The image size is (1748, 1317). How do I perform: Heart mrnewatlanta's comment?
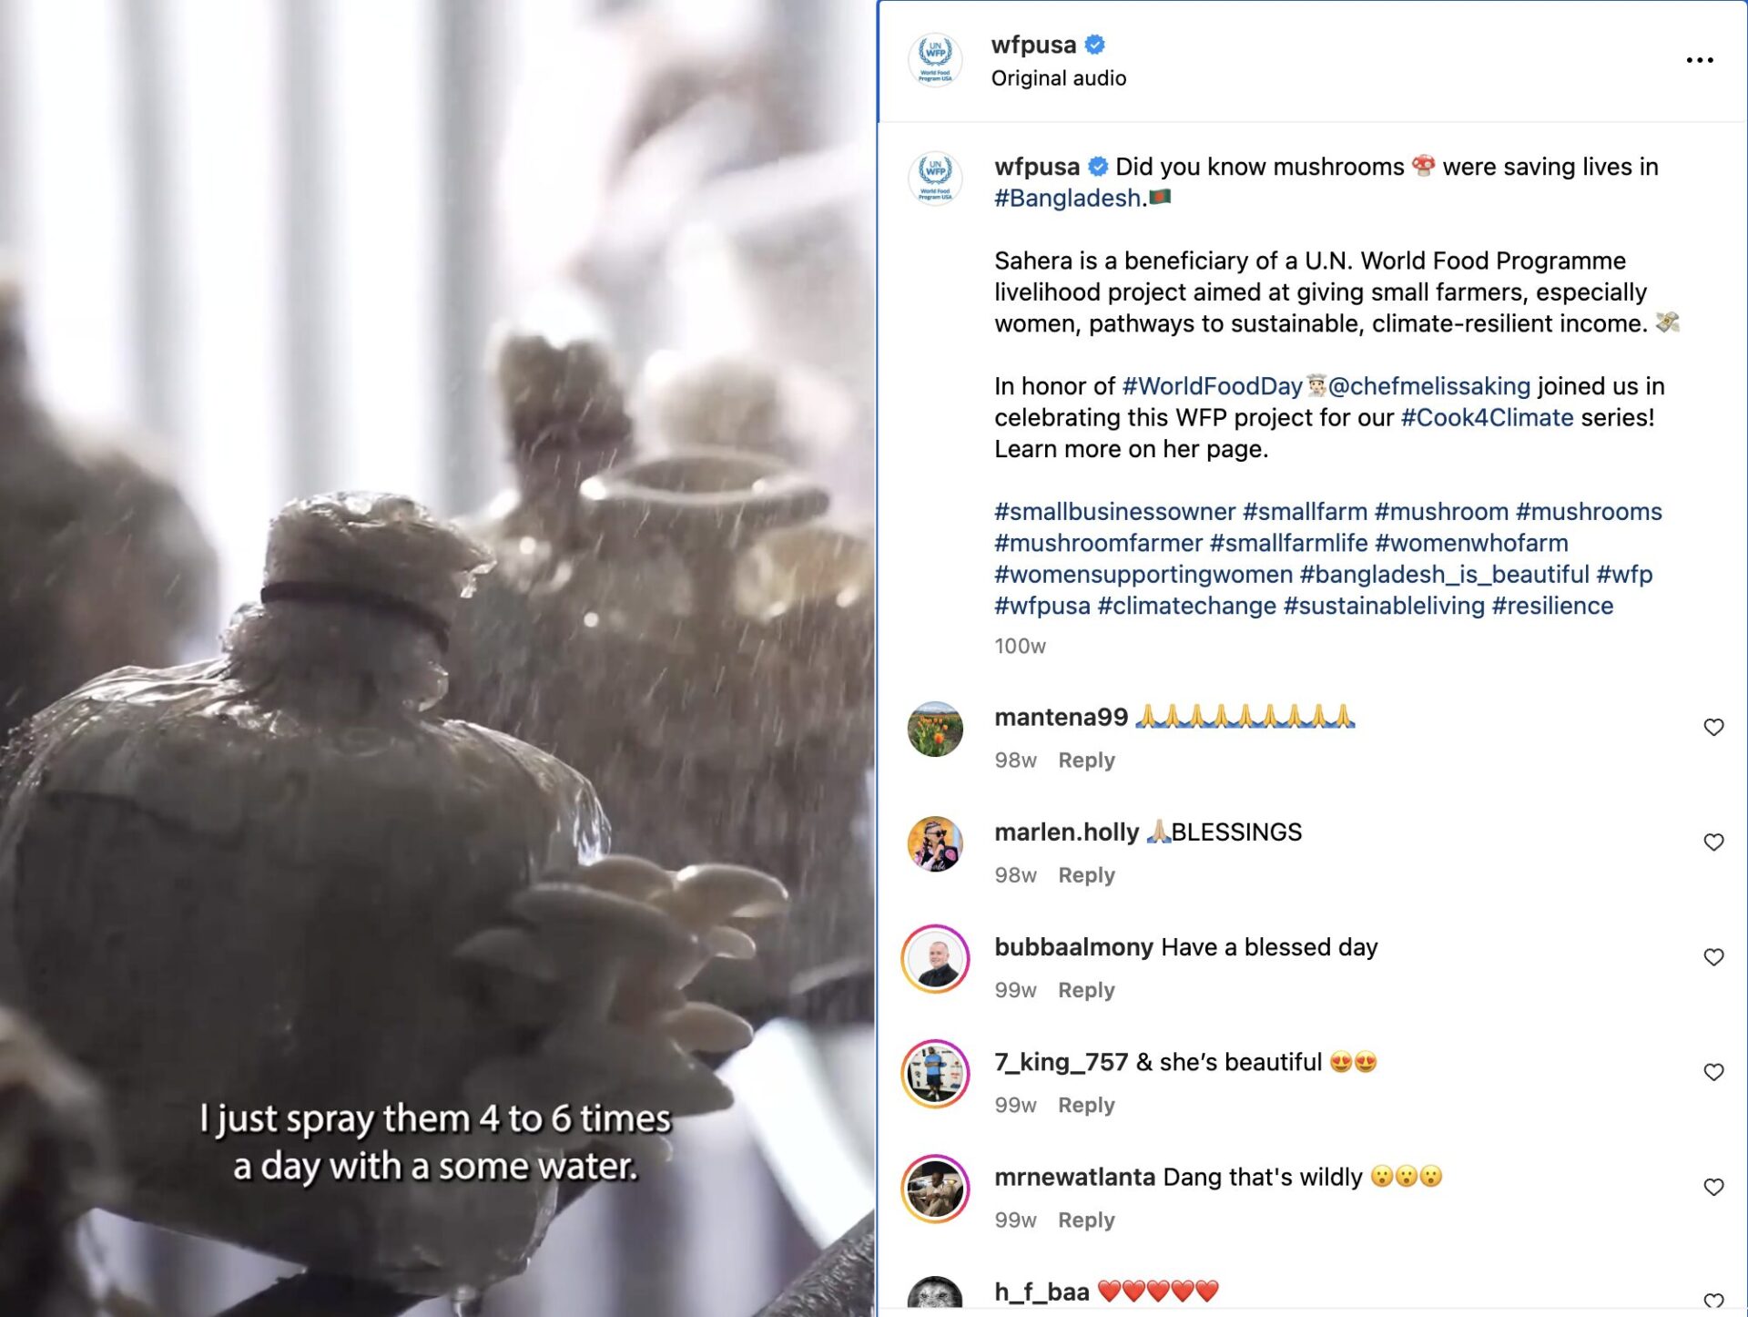(1713, 1187)
